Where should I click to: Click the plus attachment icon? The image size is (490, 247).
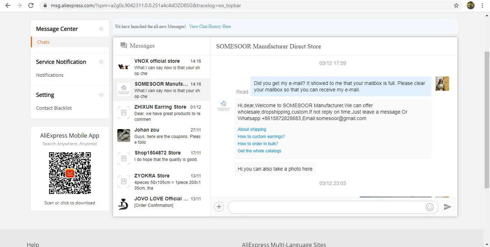tap(219, 207)
